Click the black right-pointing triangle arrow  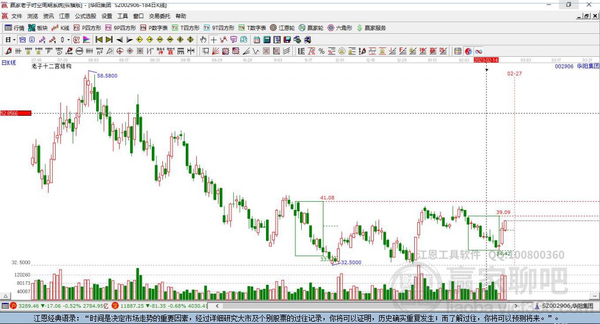[x=129, y=40]
